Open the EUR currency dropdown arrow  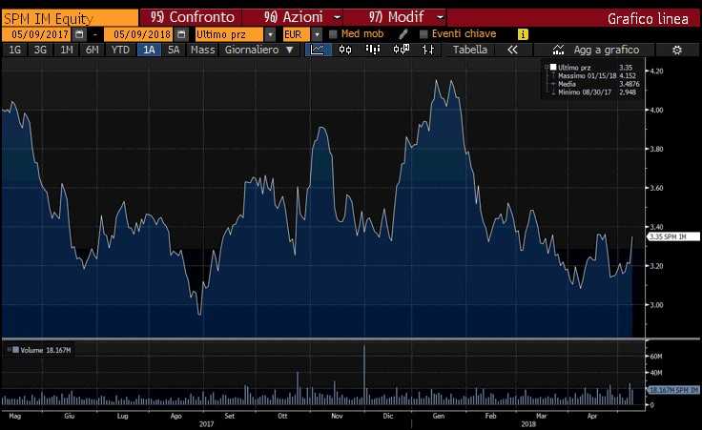pyautogui.click(x=317, y=34)
